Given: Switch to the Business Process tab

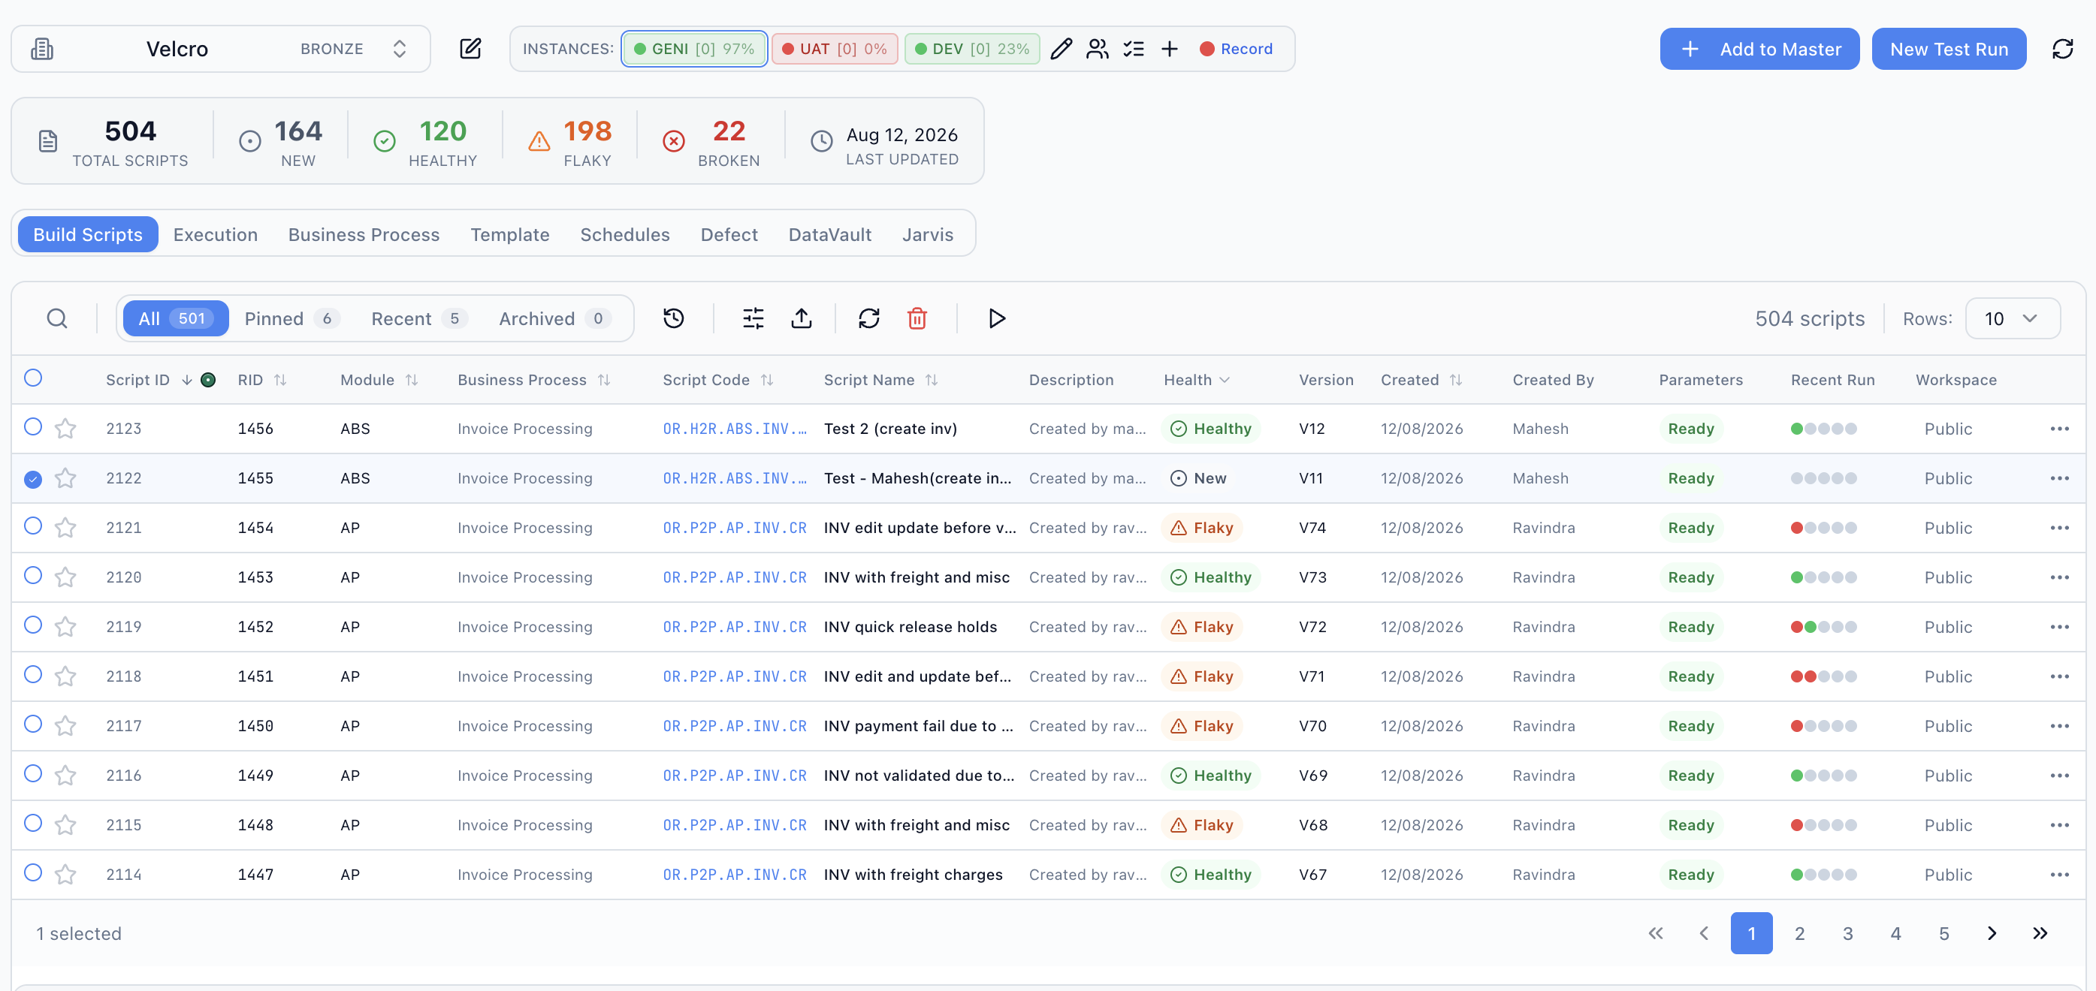Looking at the screenshot, I should click(x=364, y=235).
